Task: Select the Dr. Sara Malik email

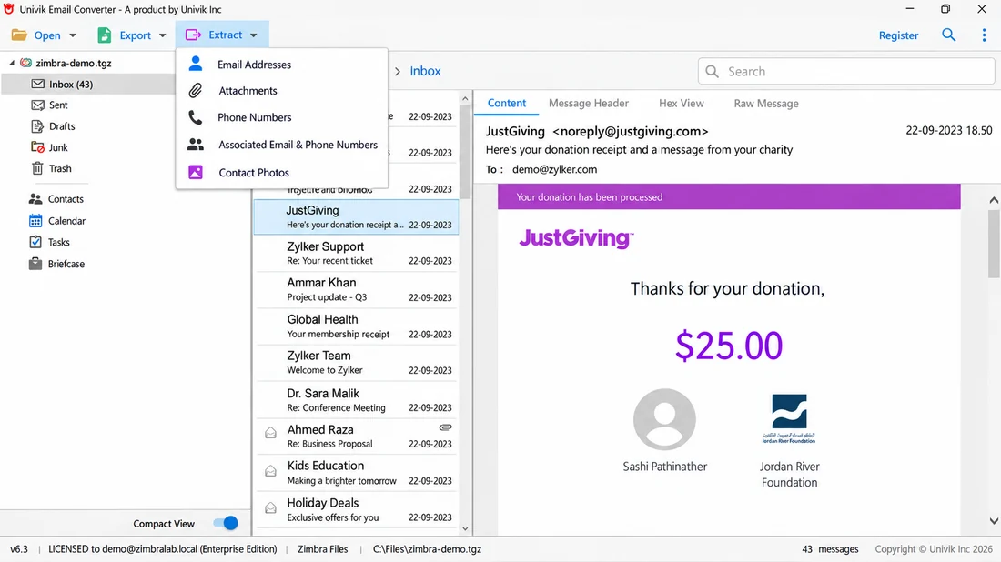Action: pos(356,399)
